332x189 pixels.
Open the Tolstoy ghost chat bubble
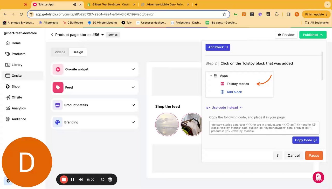[x=318, y=177]
